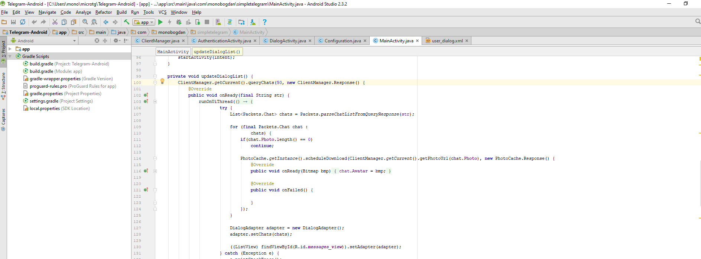Click updateDialogList() editor breadcrumb
The height and width of the screenshot is (259, 701).
coord(217,52)
